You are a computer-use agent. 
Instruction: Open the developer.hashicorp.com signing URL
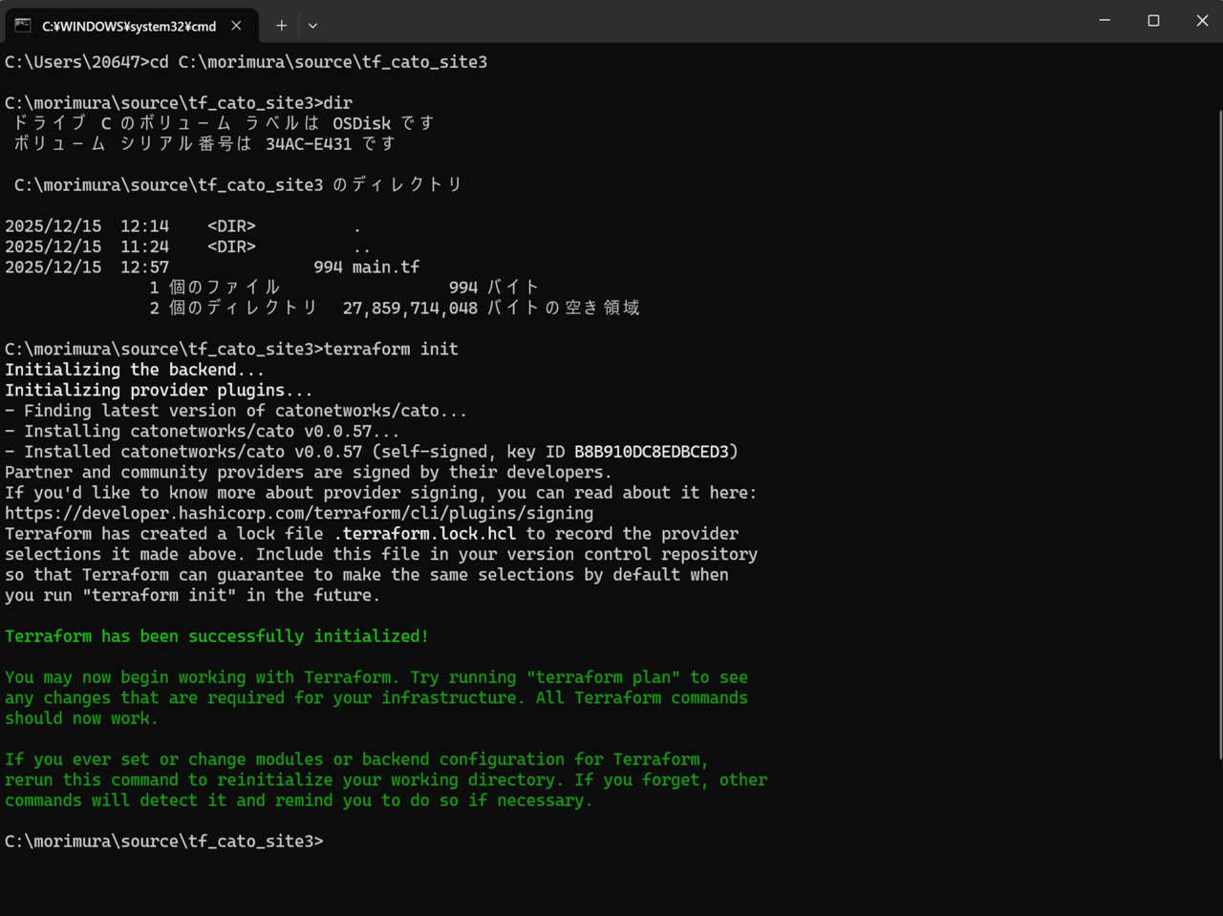[298, 514]
